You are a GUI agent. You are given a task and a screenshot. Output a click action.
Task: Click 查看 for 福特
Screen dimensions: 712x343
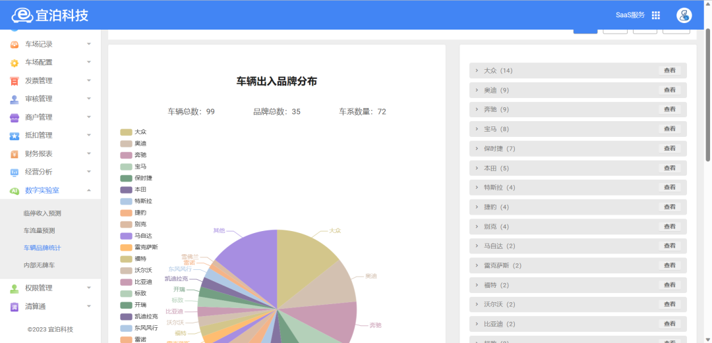point(670,285)
